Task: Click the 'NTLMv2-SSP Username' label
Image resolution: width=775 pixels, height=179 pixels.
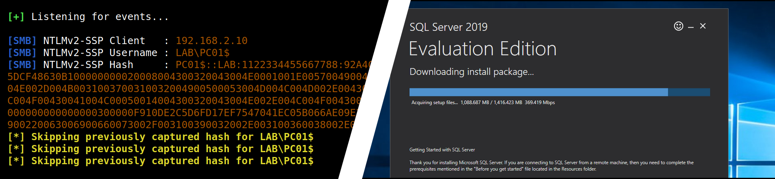Action: click(x=100, y=53)
